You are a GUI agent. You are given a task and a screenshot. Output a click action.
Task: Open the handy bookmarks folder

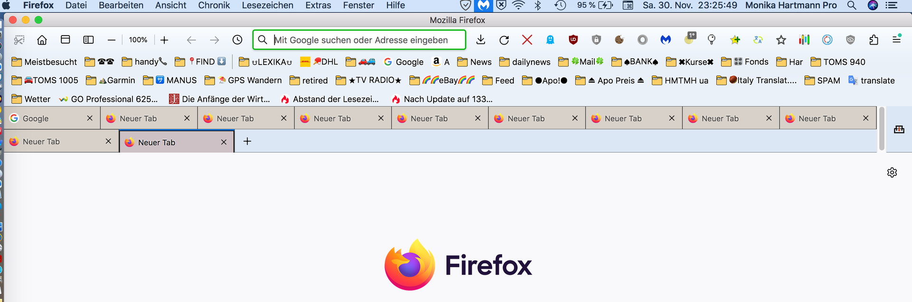(x=144, y=62)
